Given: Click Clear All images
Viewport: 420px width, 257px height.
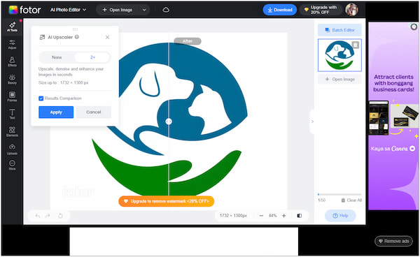Looking at the screenshot, I should 351,200.
